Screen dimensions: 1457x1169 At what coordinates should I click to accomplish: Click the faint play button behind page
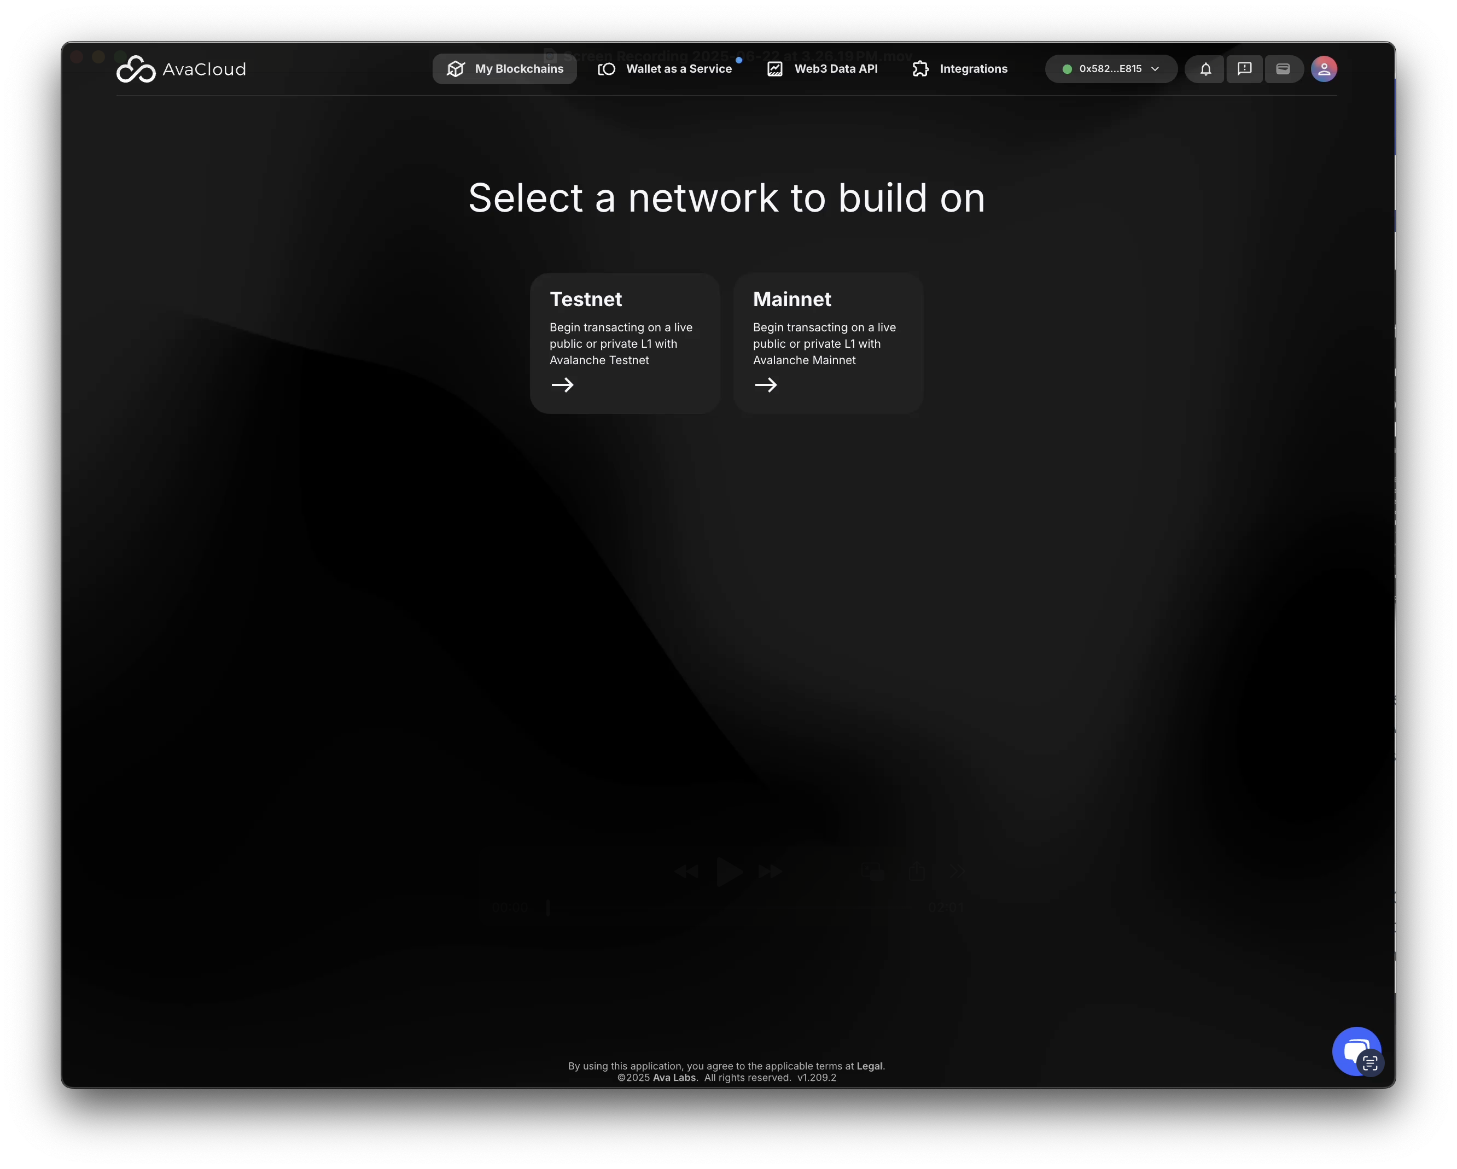coord(728,872)
